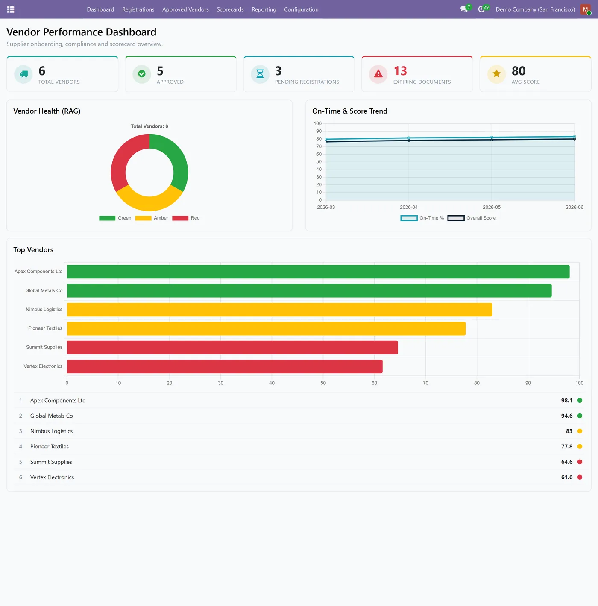The image size is (598, 606).
Task: Click the Pending Registrations hourglass icon
Action: tap(260, 74)
